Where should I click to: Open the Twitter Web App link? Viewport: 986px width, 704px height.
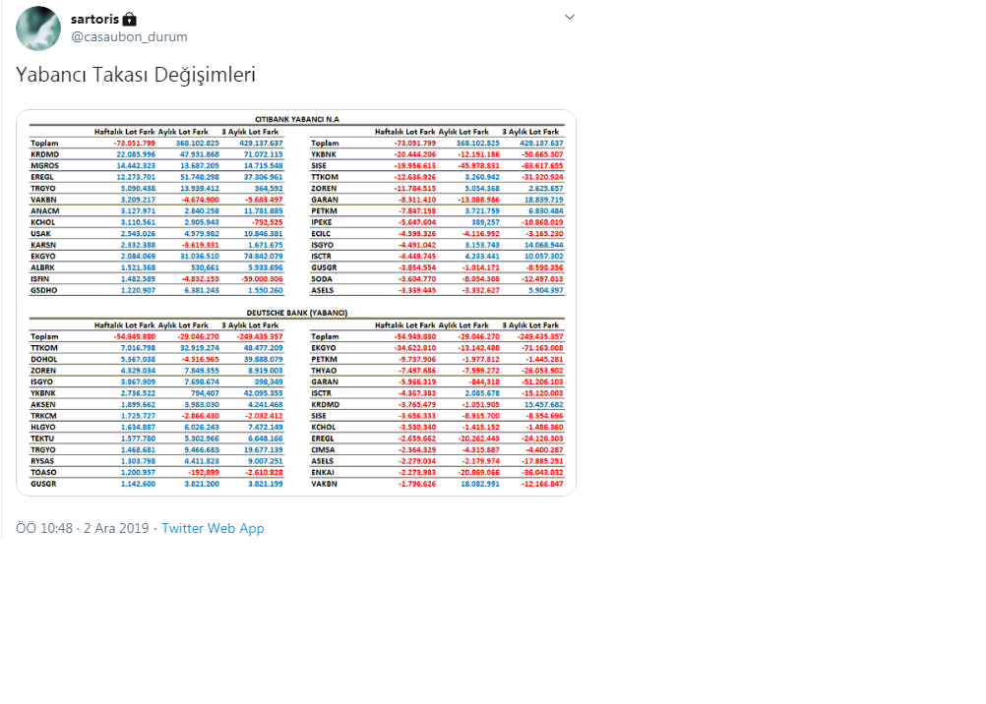pos(214,528)
